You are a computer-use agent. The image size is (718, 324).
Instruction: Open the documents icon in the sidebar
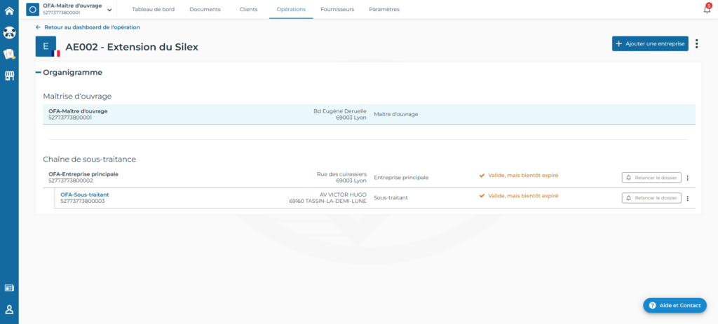coord(9,54)
